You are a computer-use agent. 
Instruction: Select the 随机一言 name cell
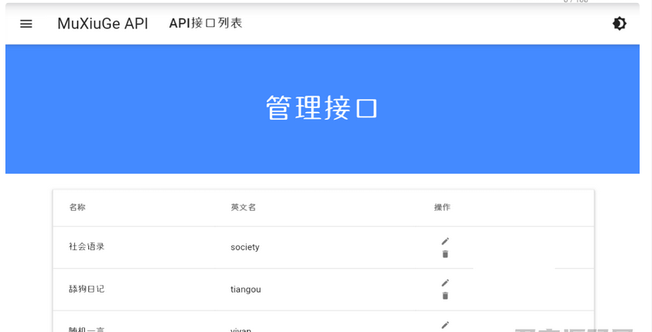87,329
